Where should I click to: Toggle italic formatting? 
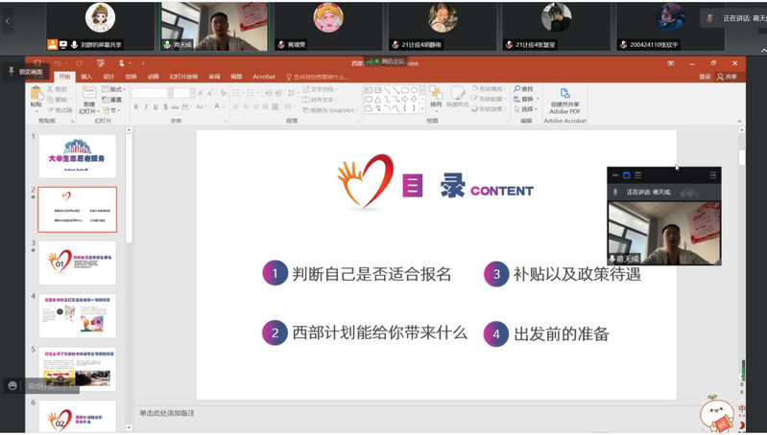pos(146,106)
